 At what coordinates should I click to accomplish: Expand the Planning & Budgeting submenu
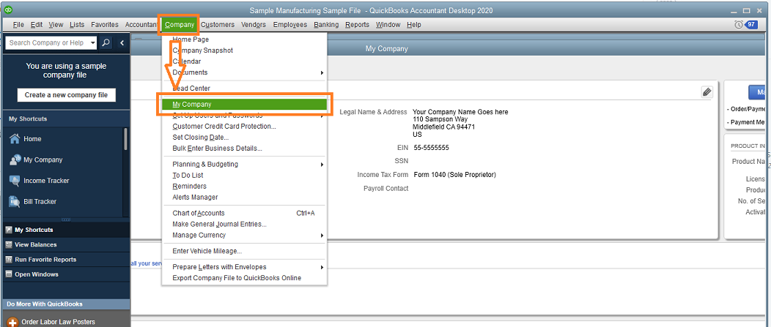pyautogui.click(x=322, y=165)
